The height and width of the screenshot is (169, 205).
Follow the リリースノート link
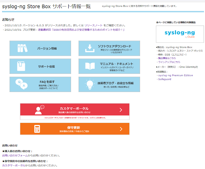tap(94, 25)
